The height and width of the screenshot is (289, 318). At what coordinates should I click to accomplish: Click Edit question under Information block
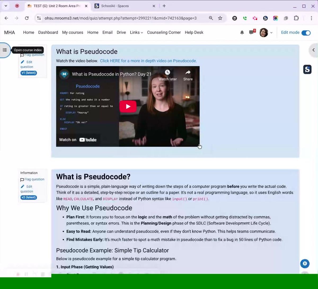(27, 189)
